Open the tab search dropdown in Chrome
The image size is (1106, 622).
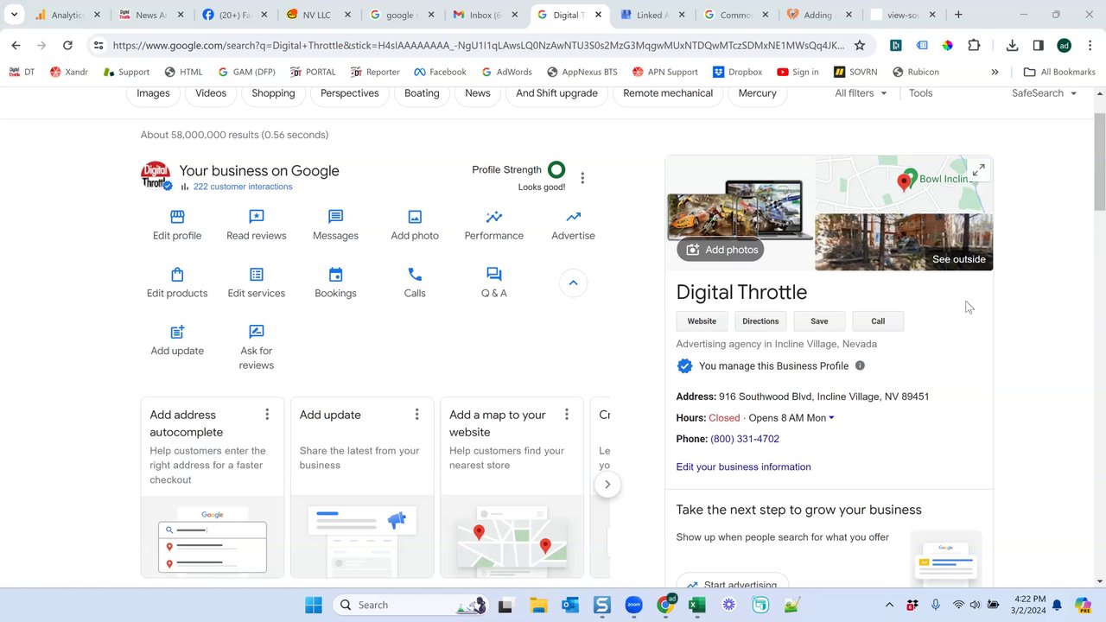(14, 15)
